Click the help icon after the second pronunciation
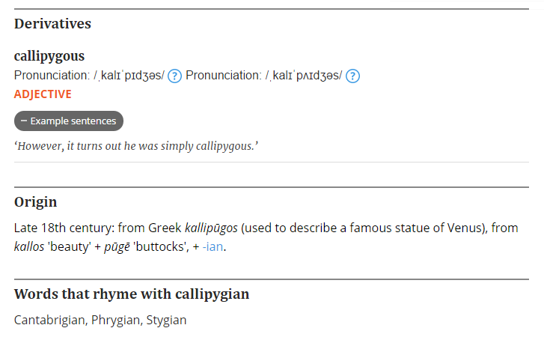Viewport: 544px width, 337px height. (x=353, y=76)
